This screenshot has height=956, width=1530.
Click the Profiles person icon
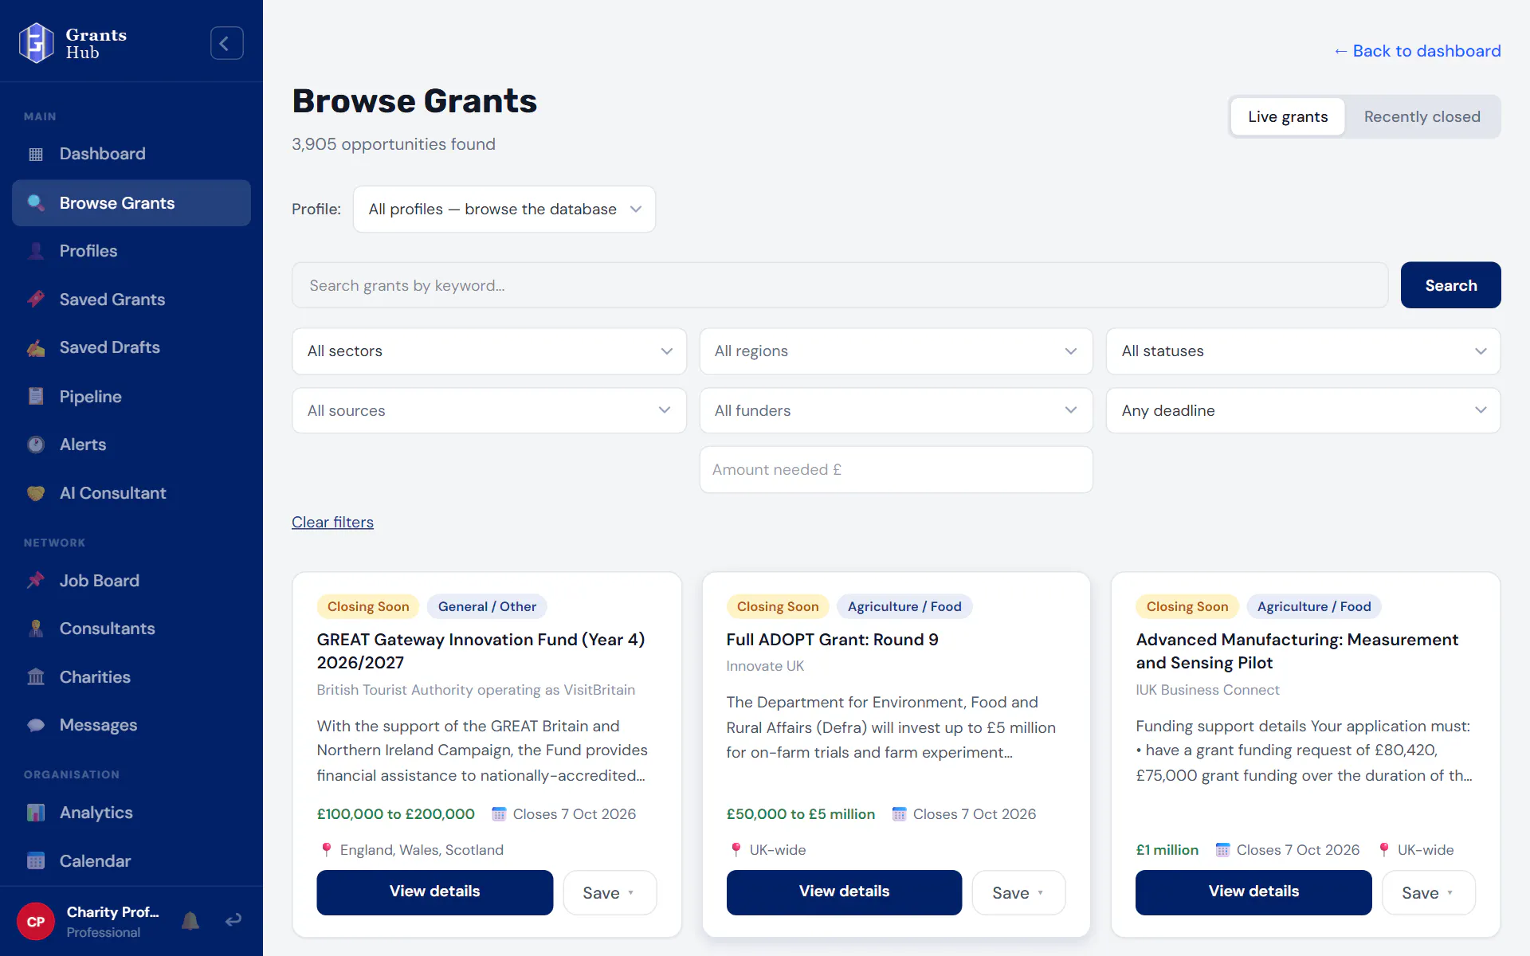tap(36, 251)
